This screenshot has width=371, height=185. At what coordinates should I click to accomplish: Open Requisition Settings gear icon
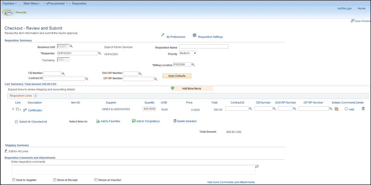pyautogui.click(x=194, y=35)
